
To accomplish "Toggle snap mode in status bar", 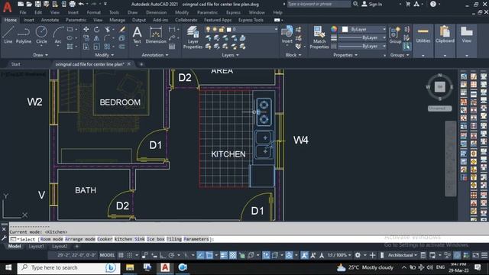I will pyautogui.click(x=130, y=255).
